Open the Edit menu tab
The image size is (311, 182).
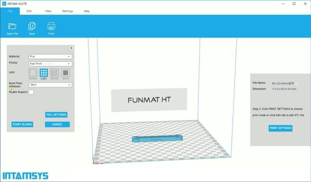(x=29, y=11)
